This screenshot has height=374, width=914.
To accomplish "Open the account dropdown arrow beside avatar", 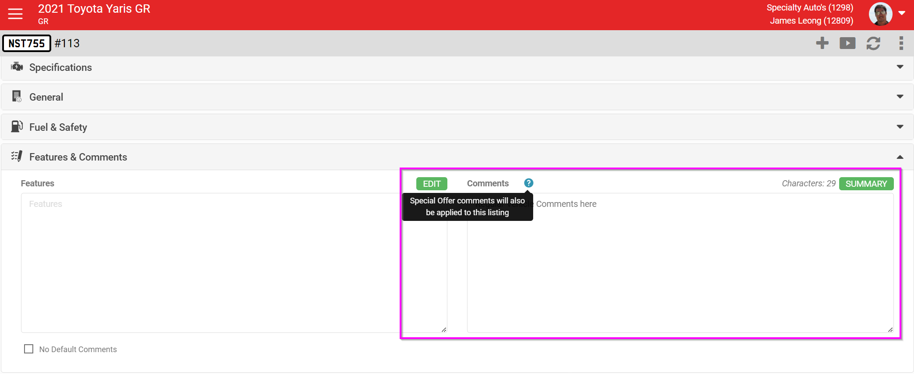I will click(x=902, y=13).
